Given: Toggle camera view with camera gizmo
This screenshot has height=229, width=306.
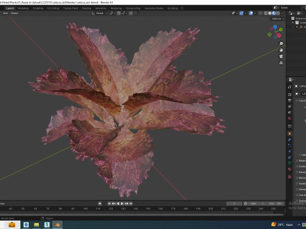Looking at the screenshot, I should pos(281,57).
